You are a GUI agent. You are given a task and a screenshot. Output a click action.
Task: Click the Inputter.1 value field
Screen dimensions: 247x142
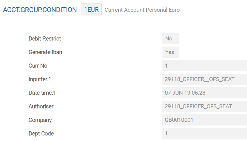[x=204, y=79]
